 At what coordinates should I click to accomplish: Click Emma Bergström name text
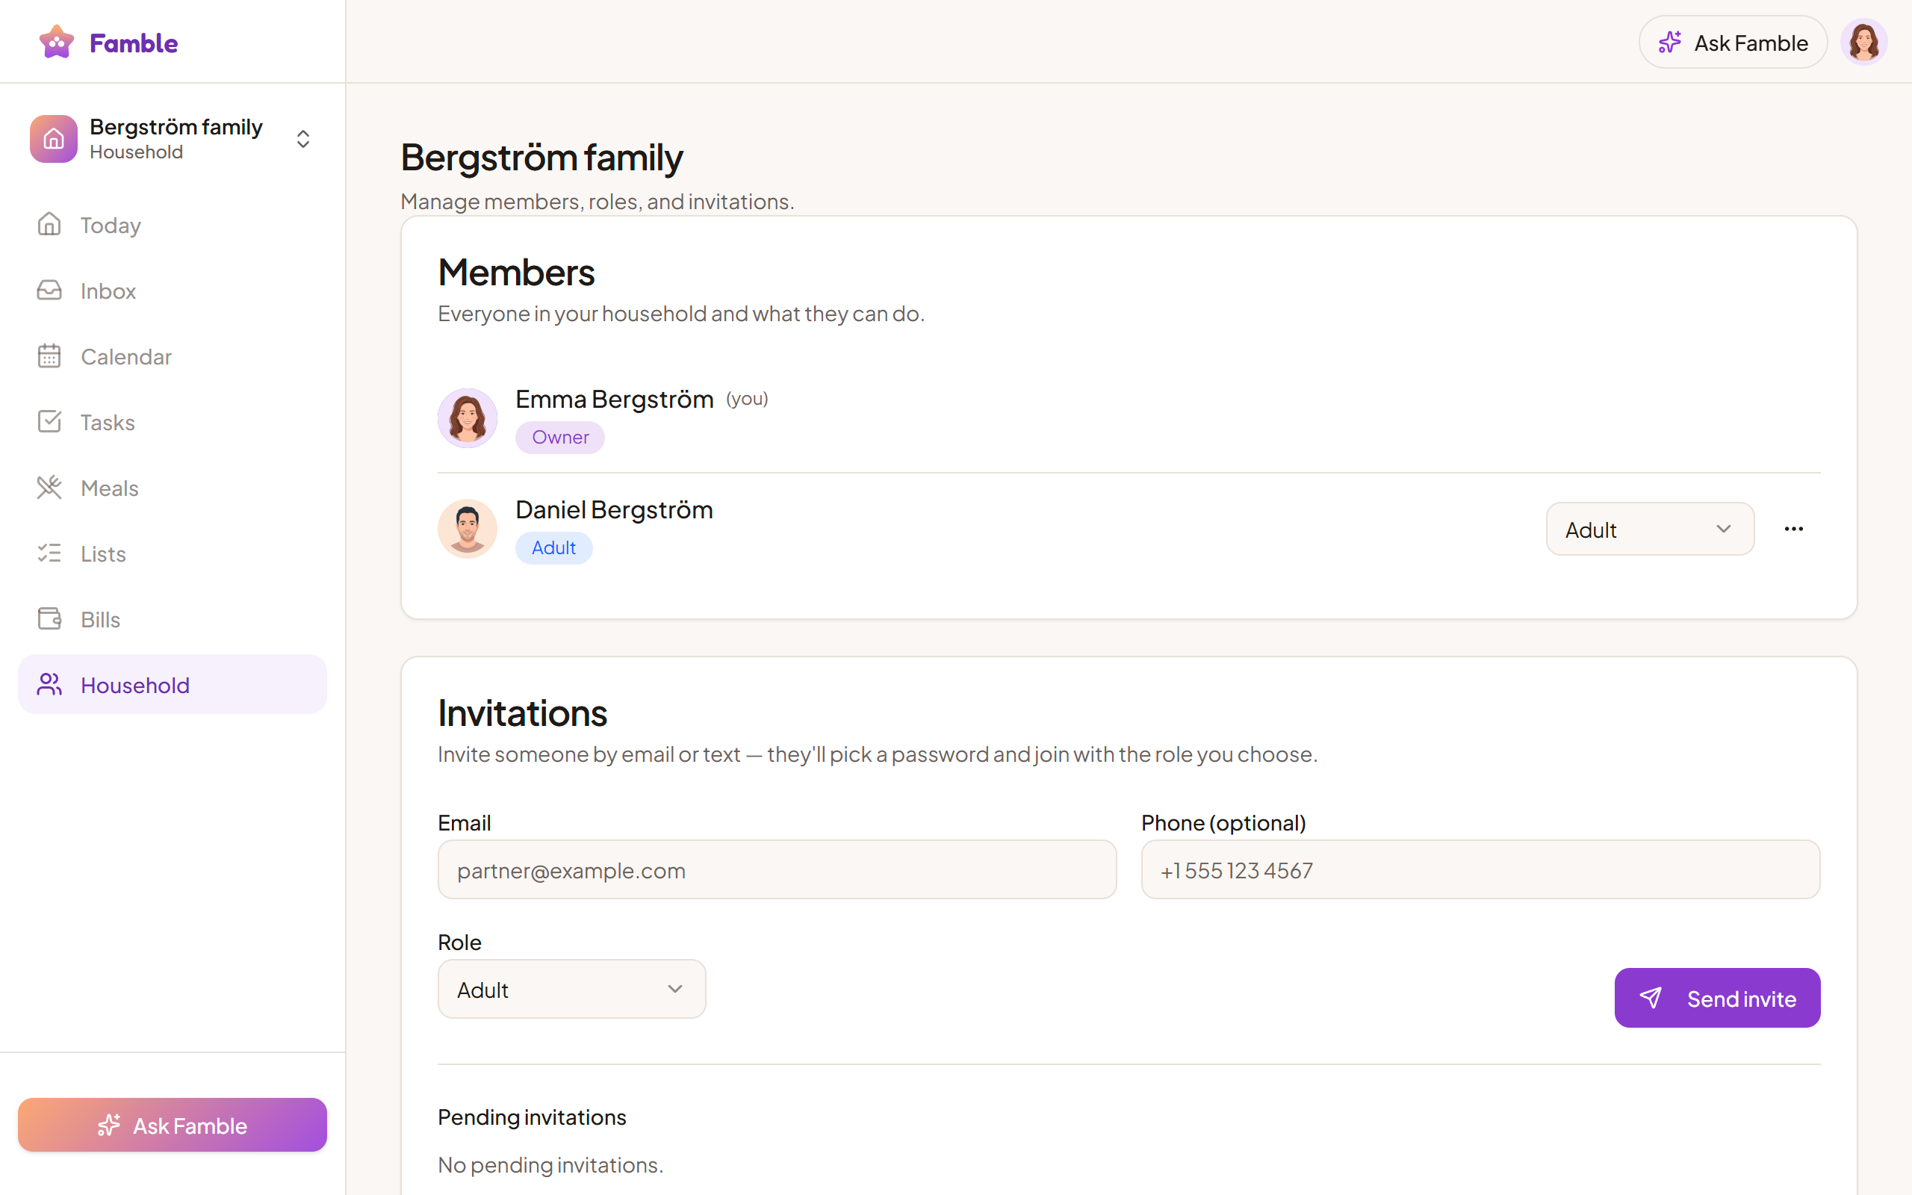(615, 399)
